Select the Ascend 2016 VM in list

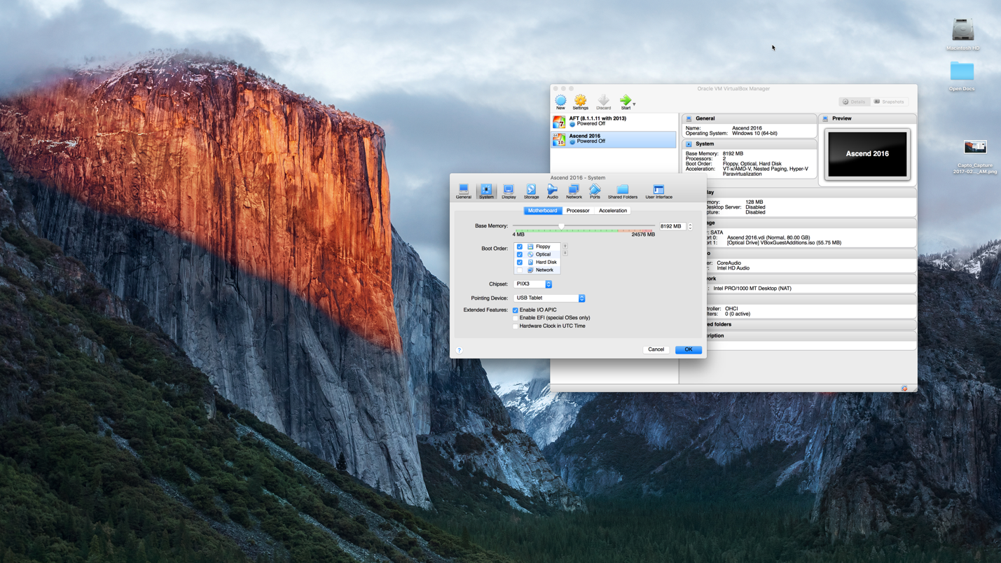[614, 139]
